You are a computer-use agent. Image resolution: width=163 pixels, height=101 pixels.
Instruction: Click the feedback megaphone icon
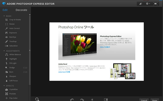141,4
